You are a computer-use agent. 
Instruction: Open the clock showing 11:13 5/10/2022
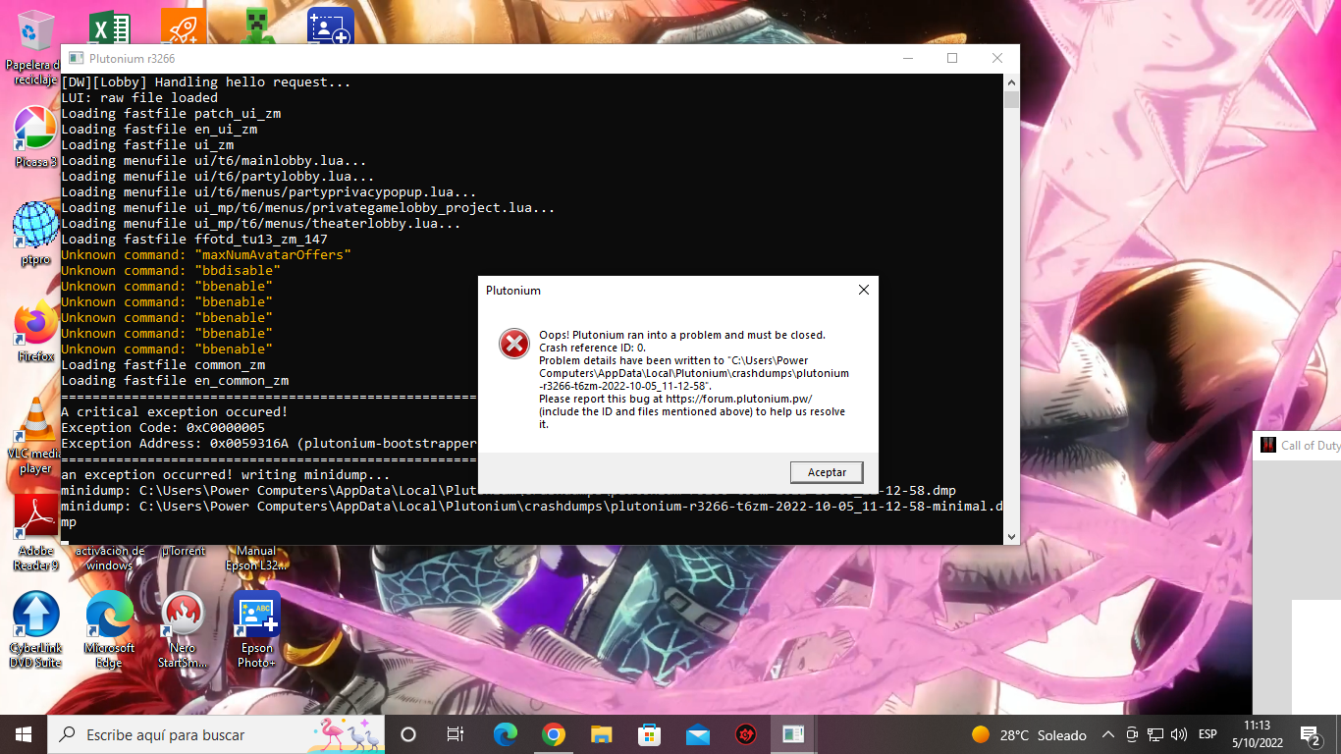coord(1256,734)
